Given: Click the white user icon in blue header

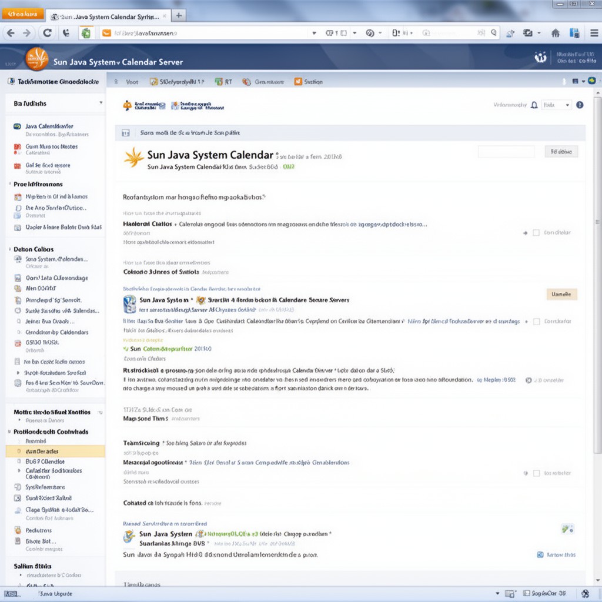Looking at the screenshot, I should click(541, 58).
